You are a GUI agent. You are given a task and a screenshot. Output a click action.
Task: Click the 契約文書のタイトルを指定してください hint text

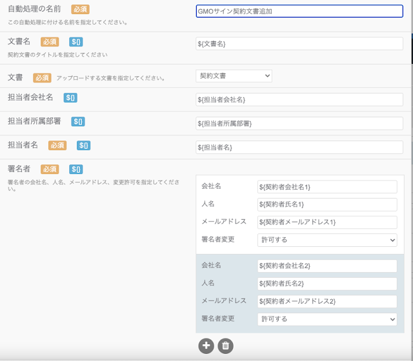[x=57, y=55]
